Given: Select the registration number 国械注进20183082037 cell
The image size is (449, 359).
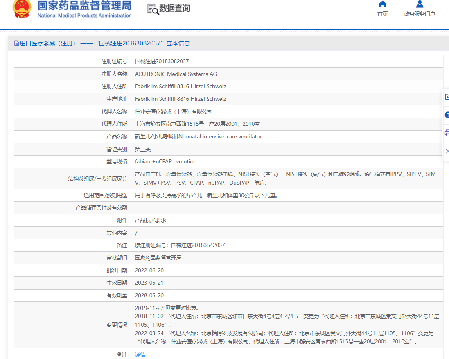Looking at the screenshot, I should [169, 61].
